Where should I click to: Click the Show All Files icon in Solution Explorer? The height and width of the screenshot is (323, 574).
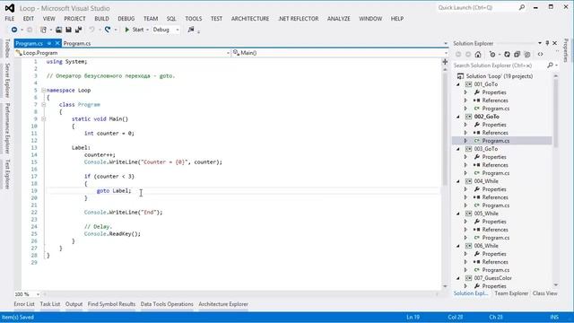(527, 54)
